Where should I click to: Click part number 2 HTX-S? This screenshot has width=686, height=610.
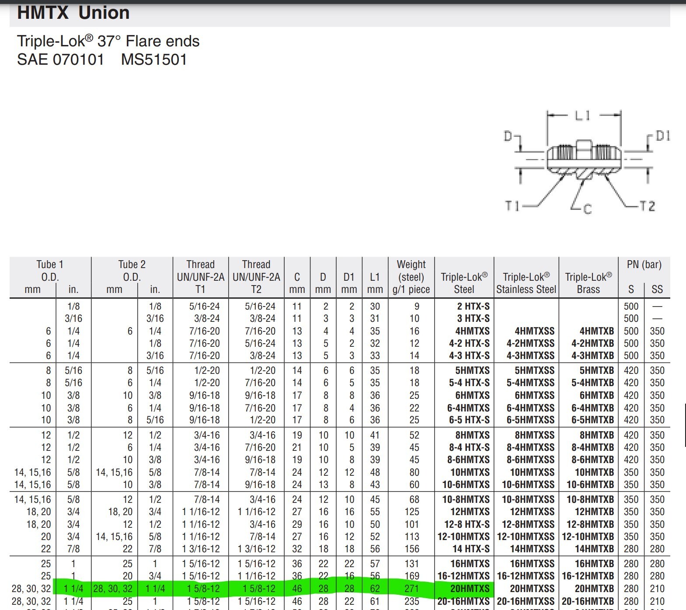pos(474,306)
